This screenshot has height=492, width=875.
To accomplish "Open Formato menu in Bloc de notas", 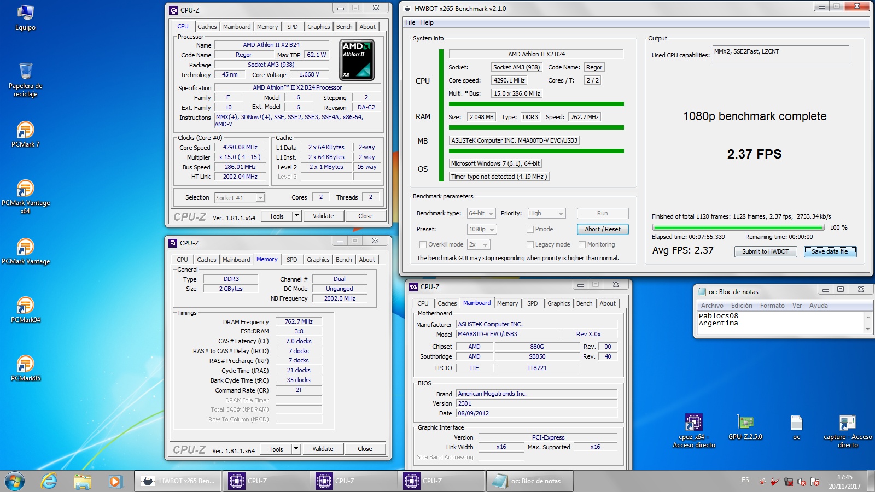I will click(772, 306).
